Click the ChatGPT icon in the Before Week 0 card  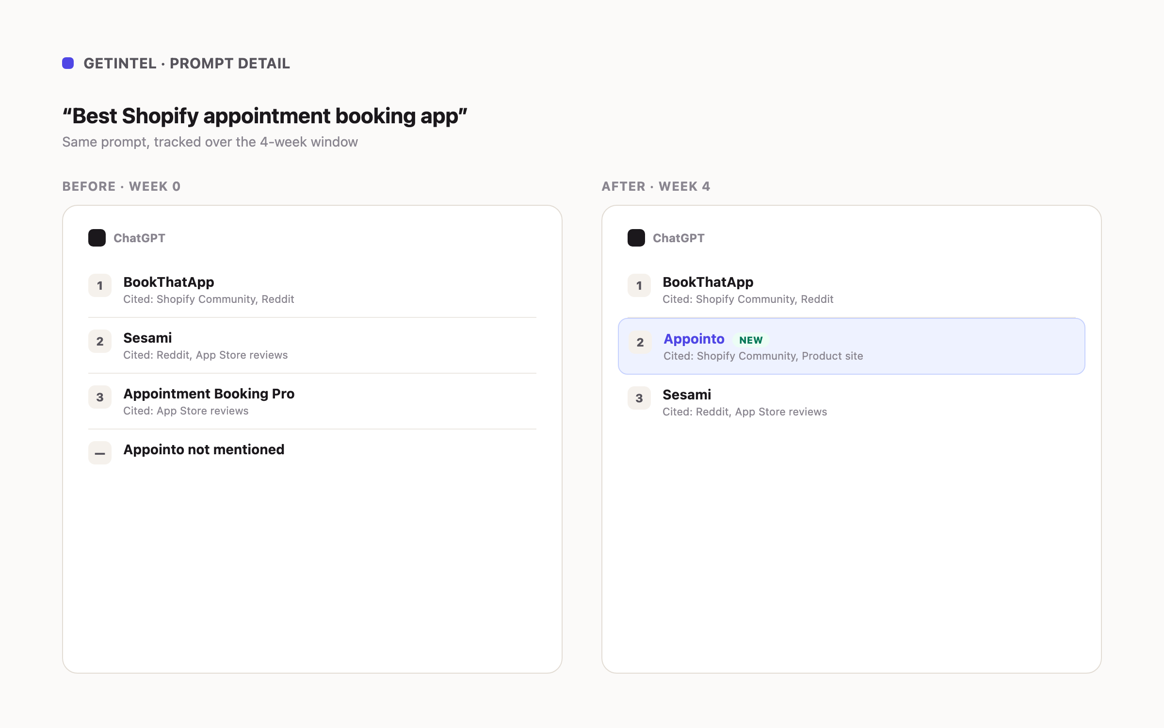coord(97,238)
